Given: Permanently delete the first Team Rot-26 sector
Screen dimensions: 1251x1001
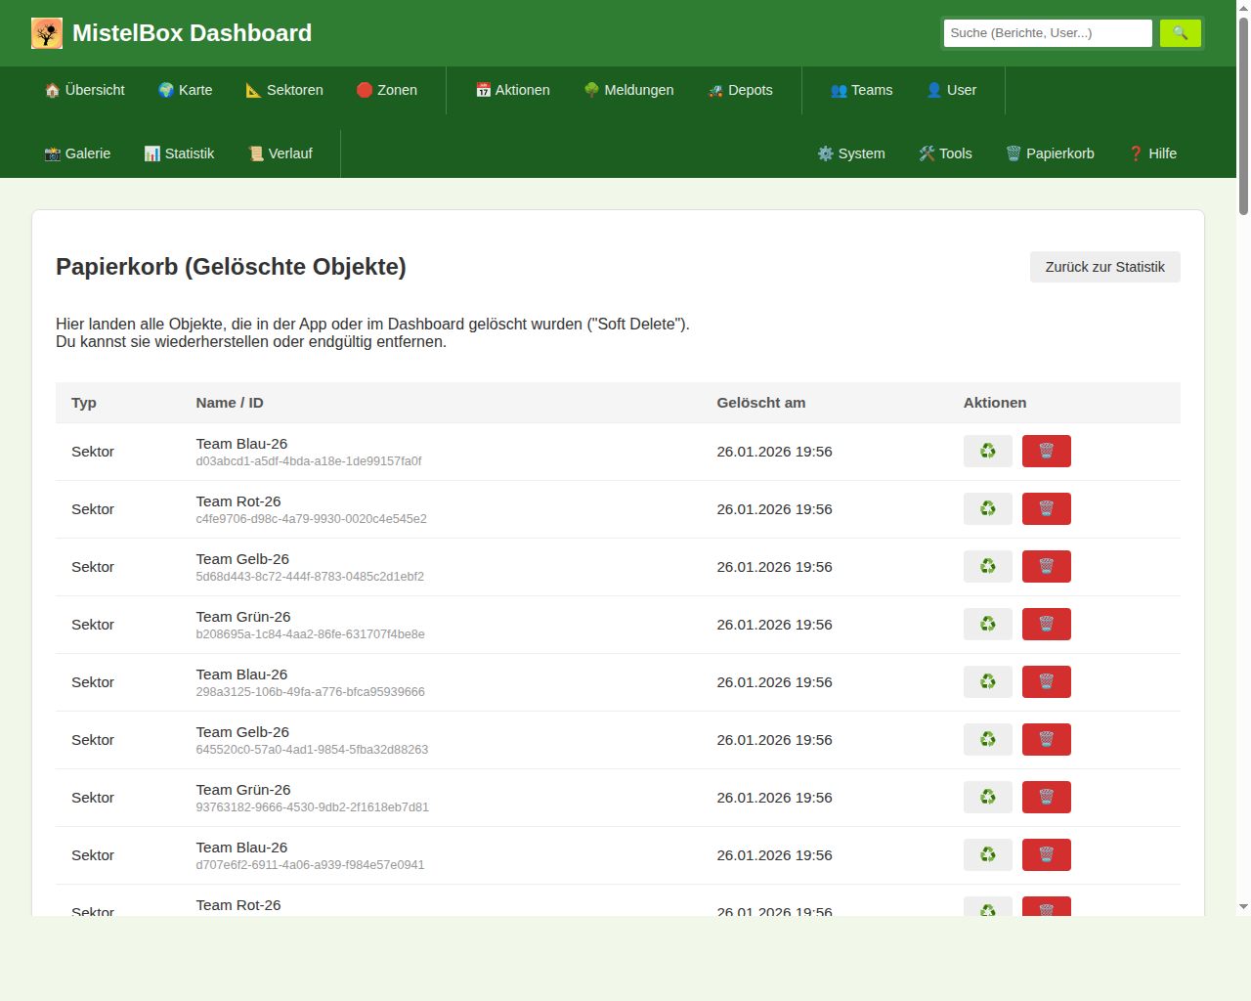Looking at the screenshot, I should [x=1046, y=509].
